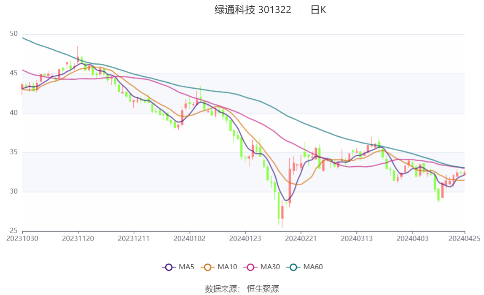The image size is (484, 295).
Task: Click the 35 price axis label
Action: pos(13,152)
